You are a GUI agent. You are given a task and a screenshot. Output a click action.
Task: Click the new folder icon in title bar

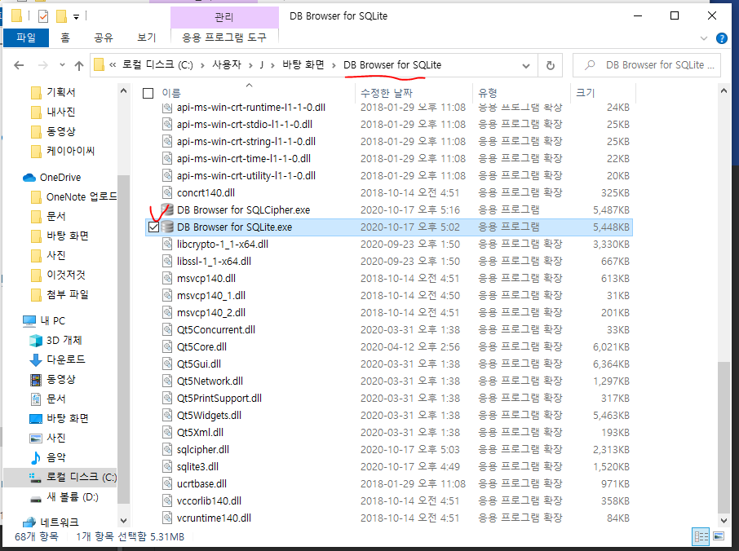pos(61,17)
